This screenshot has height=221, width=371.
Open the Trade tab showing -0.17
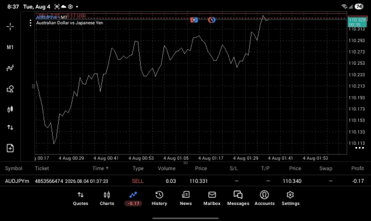tap(133, 198)
